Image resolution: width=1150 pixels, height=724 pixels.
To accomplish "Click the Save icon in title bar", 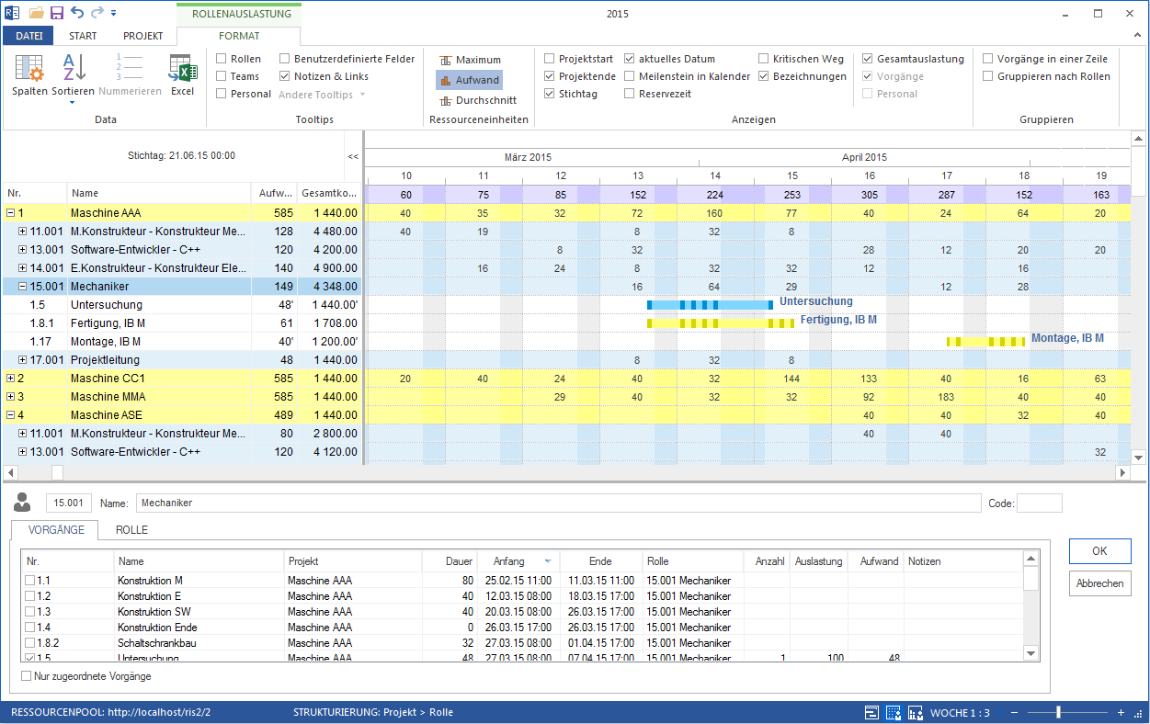I will coord(57,13).
